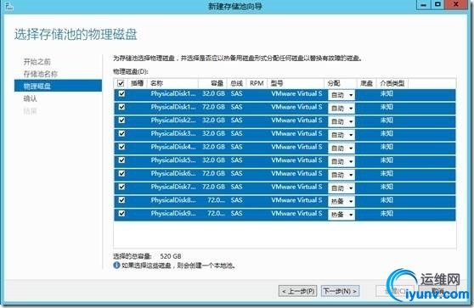474x308 pixels.
Task: Select the PhysicalDisk9 name cell
Action: pos(173,213)
